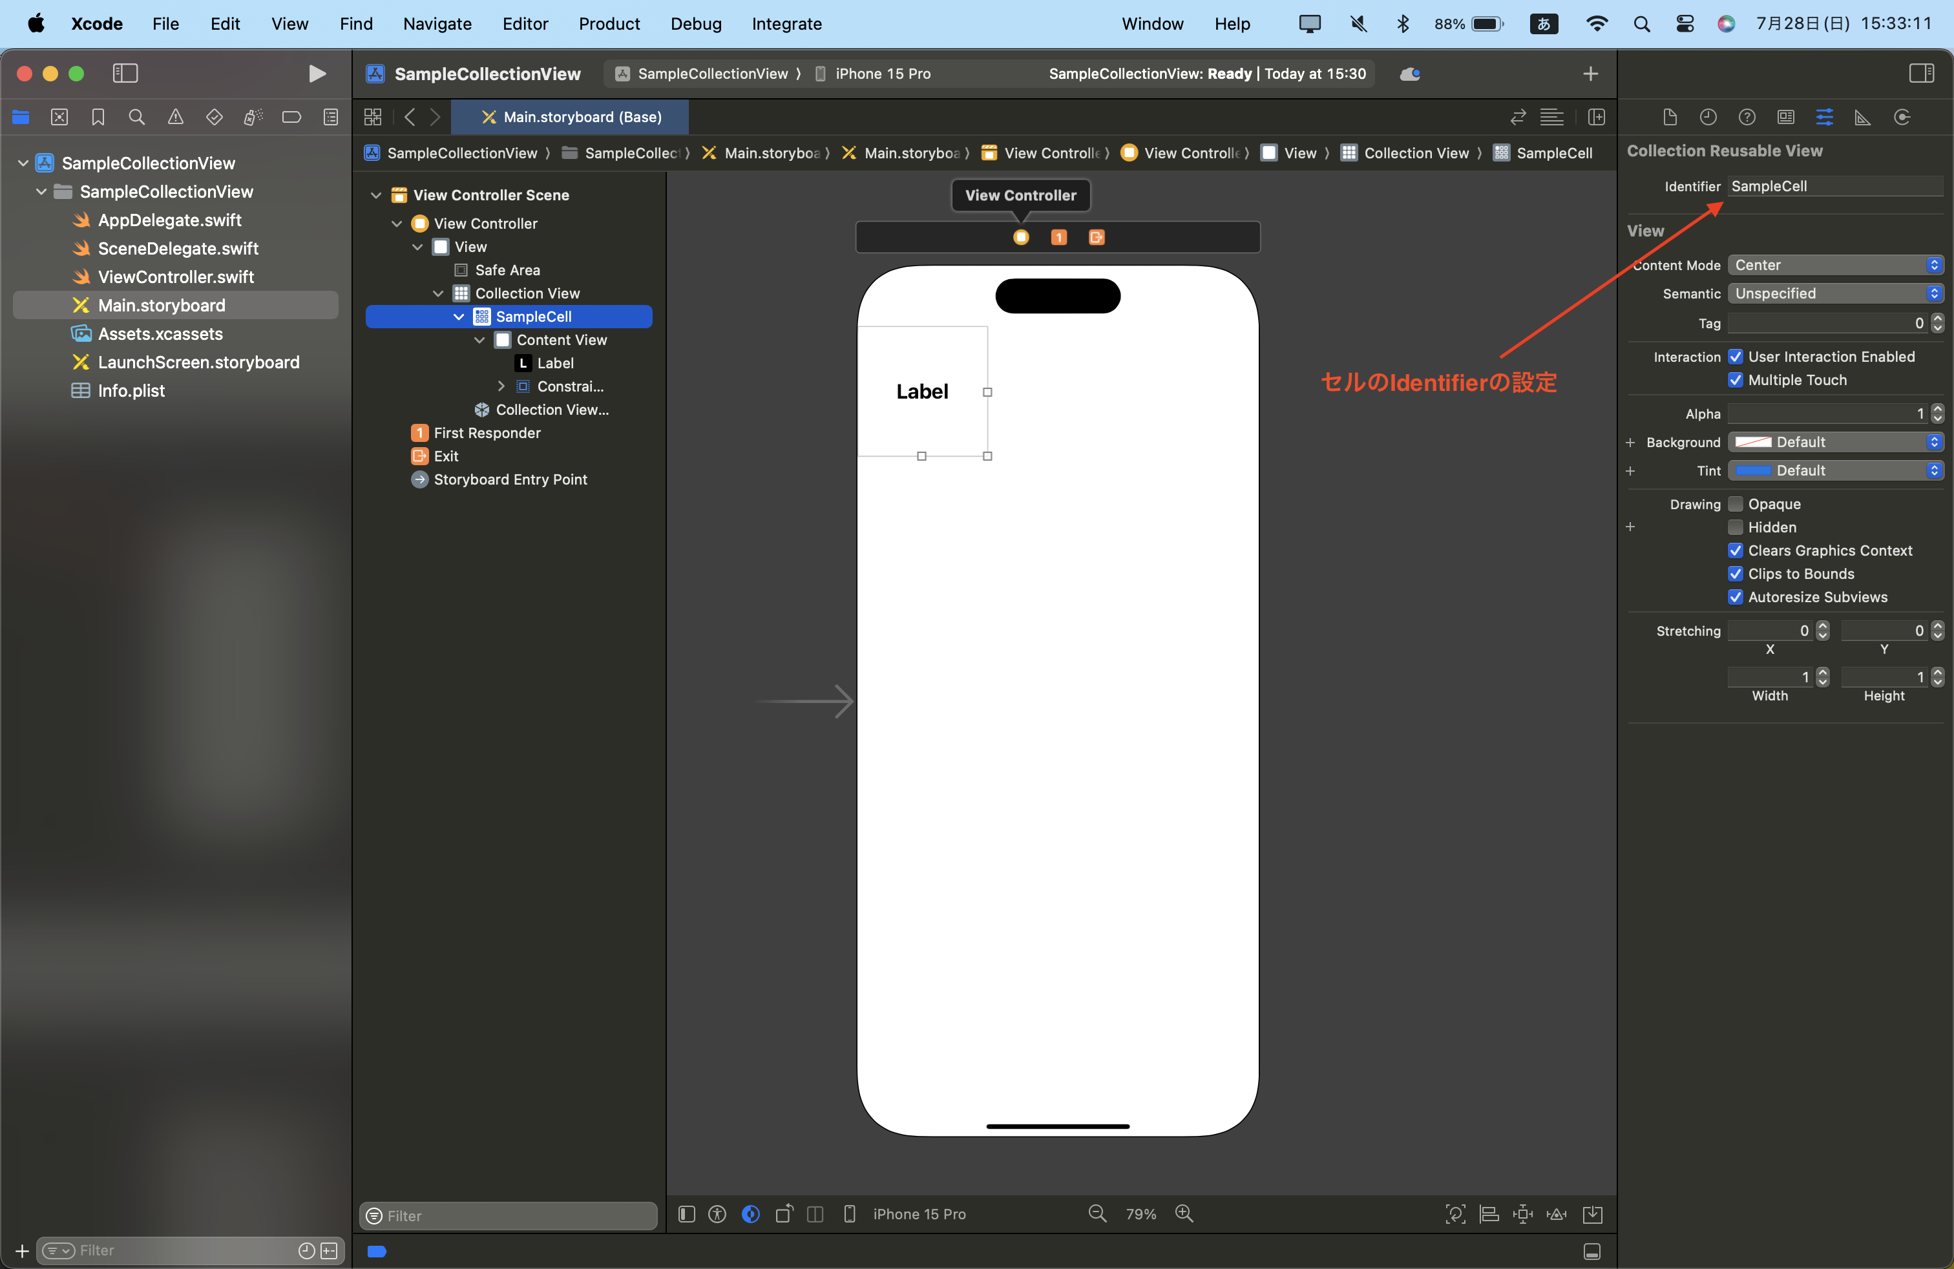Uncheck User Interaction Enabled

point(1736,356)
